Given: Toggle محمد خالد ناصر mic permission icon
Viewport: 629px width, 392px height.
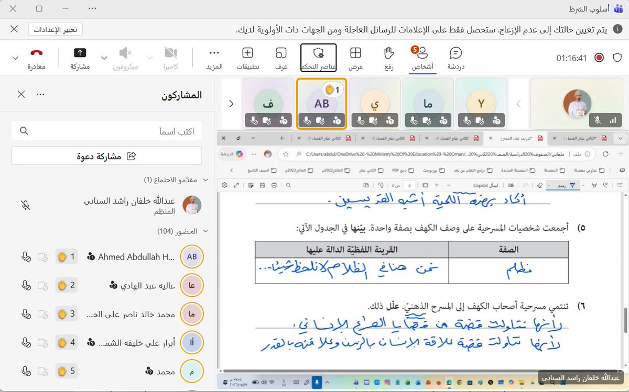Looking at the screenshot, I should point(25,314).
